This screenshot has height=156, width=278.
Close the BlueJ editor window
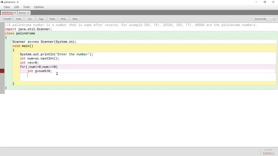[x=273, y=2]
